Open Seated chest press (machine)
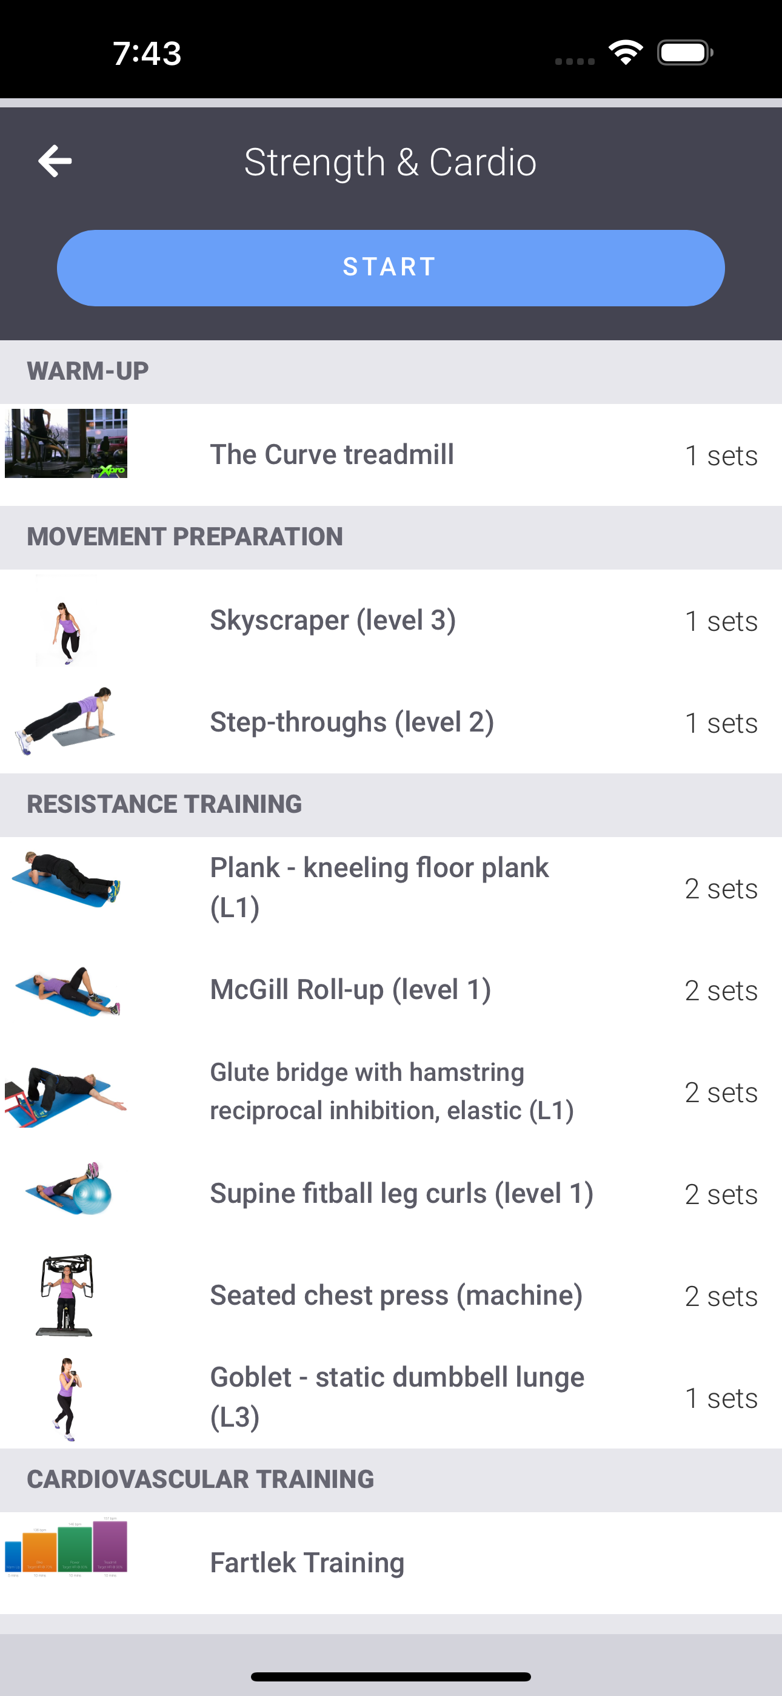 pyautogui.click(x=391, y=1296)
